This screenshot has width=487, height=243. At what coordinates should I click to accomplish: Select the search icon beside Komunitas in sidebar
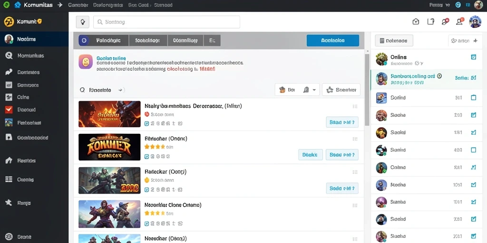(9, 56)
